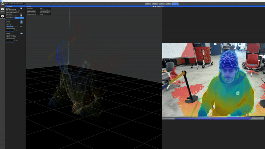Click the Alpha info help icon
The height and width of the screenshot is (149, 265).
click(11, 25)
